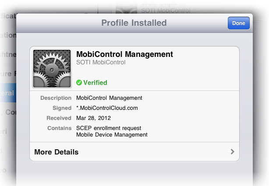269x186 pixels.
Task: Click the MobiControl Management profile heading
Action: click(124, 54)
